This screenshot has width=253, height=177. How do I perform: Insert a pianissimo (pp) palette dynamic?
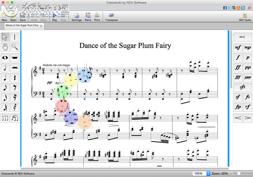248,68
